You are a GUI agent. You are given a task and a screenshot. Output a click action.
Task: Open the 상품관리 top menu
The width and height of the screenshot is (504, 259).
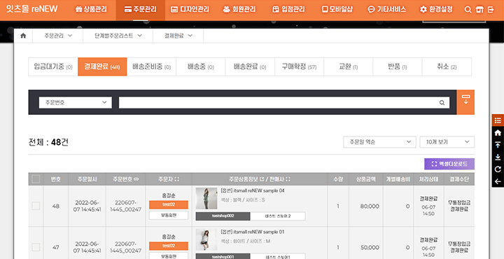(x=91, y=9)
